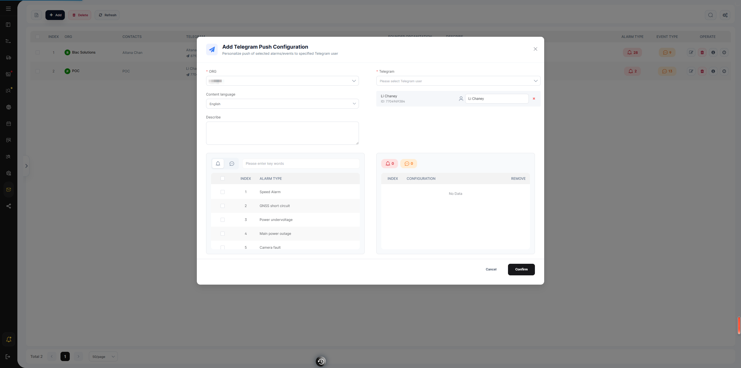The width and height of the screenshot is (741, 368).
Task: Open the Telegram user dropdown
Action: 458,81
